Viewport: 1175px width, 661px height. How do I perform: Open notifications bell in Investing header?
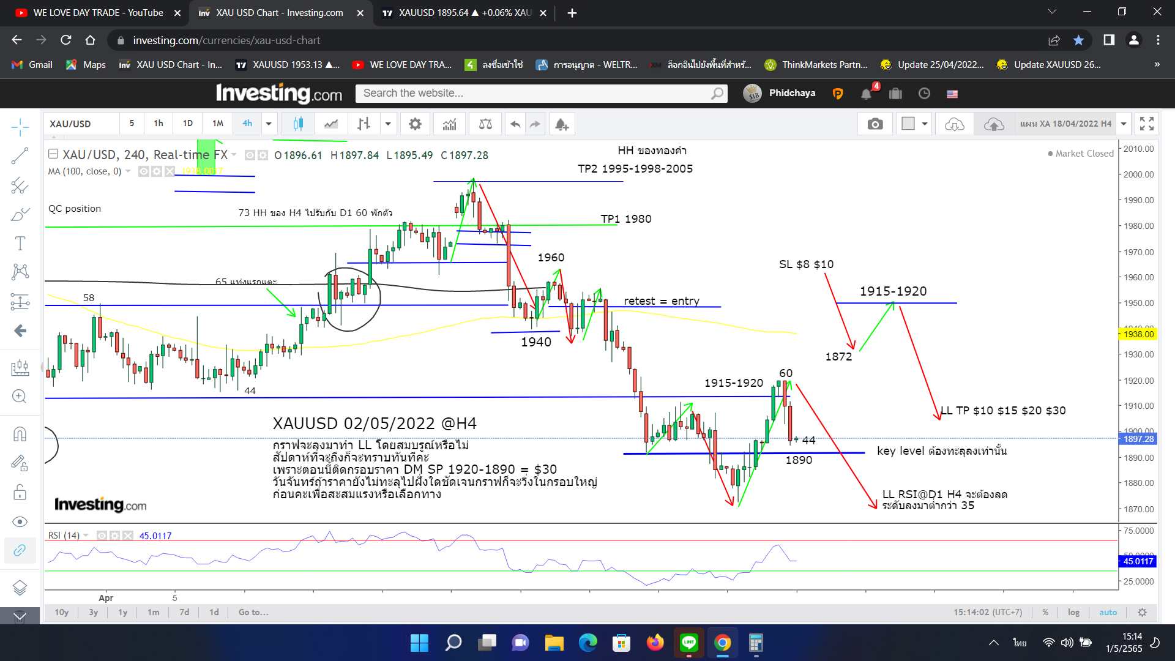pyautogui.click(x=866, y=94)
